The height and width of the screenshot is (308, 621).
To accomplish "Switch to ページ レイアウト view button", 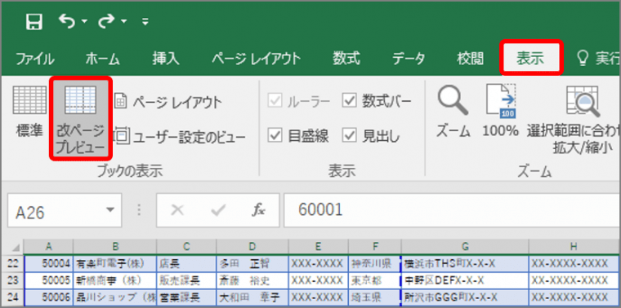I will [168, 103].
